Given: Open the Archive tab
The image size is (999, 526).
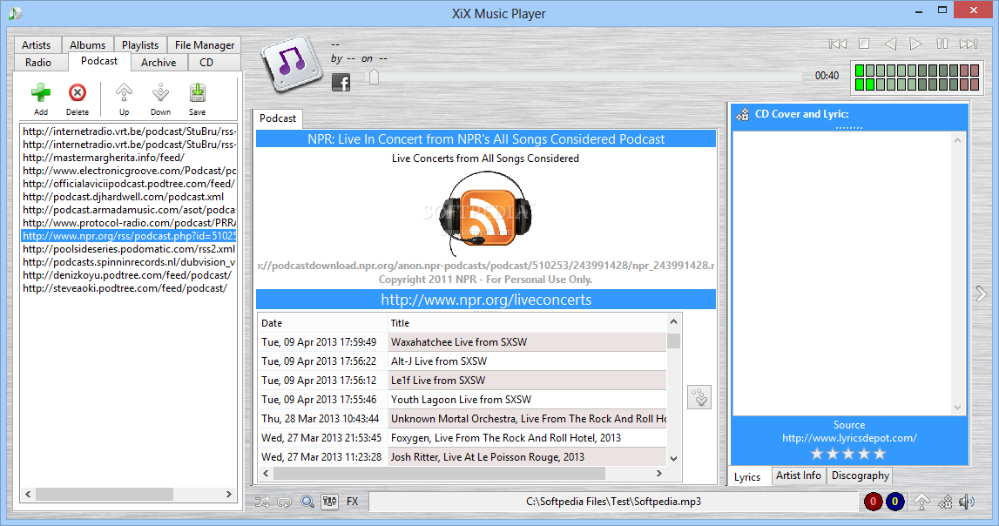Looking at the screenshot, I should 159,63.
